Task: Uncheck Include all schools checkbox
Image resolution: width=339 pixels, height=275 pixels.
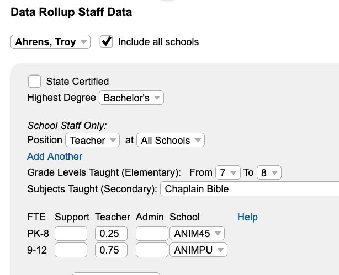Action: pyautogui.click(x=106, y=42)
